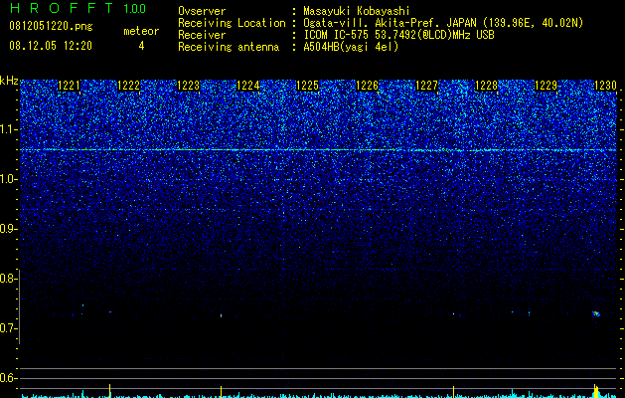625x398 pixels.
Task: Select the 1225 time marker label
Action: (307, 86)
